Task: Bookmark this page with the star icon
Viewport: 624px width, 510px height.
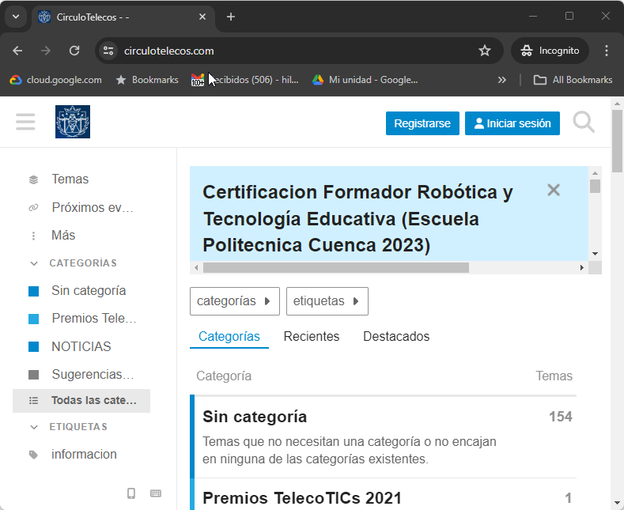Action: click(484, 51)
